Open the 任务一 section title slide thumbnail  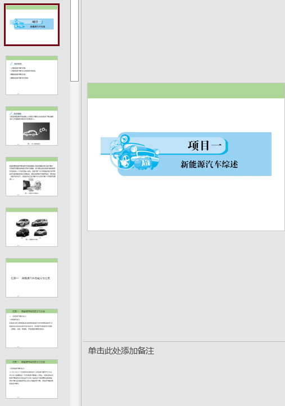(x=31, y=278)
